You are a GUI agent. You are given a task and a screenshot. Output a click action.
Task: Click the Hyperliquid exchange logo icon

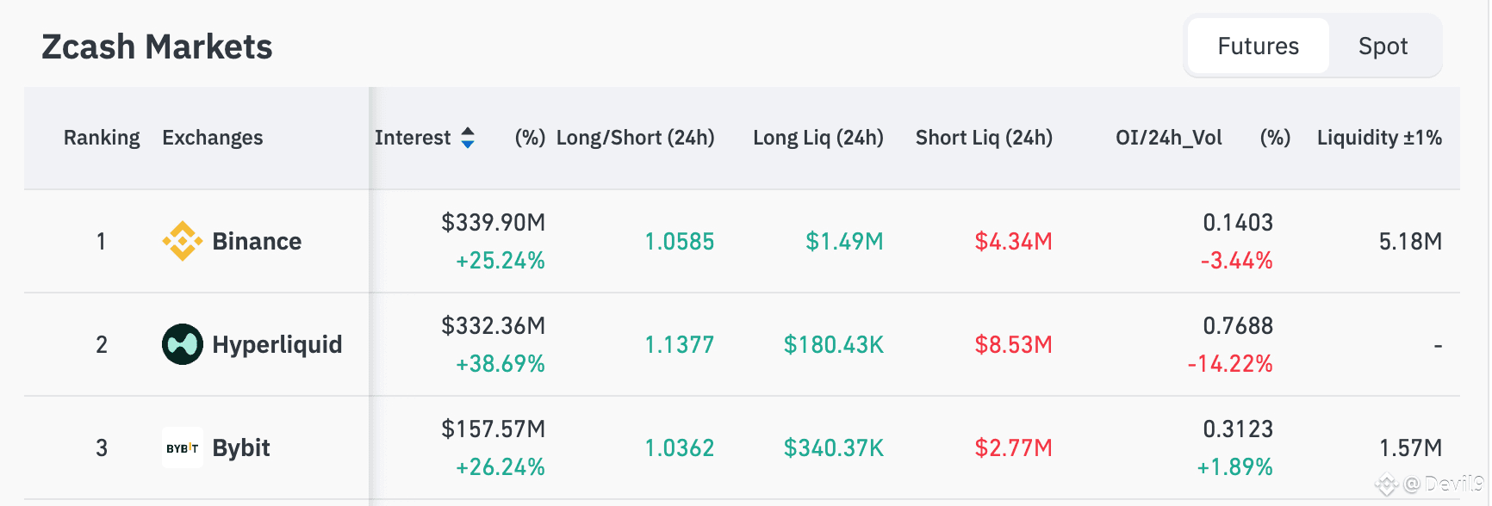pos(183,344)
